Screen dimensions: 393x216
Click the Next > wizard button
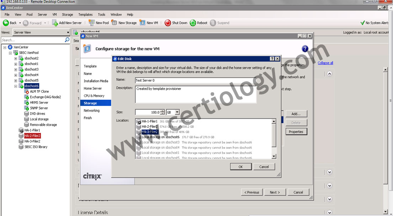coord(275,192)
